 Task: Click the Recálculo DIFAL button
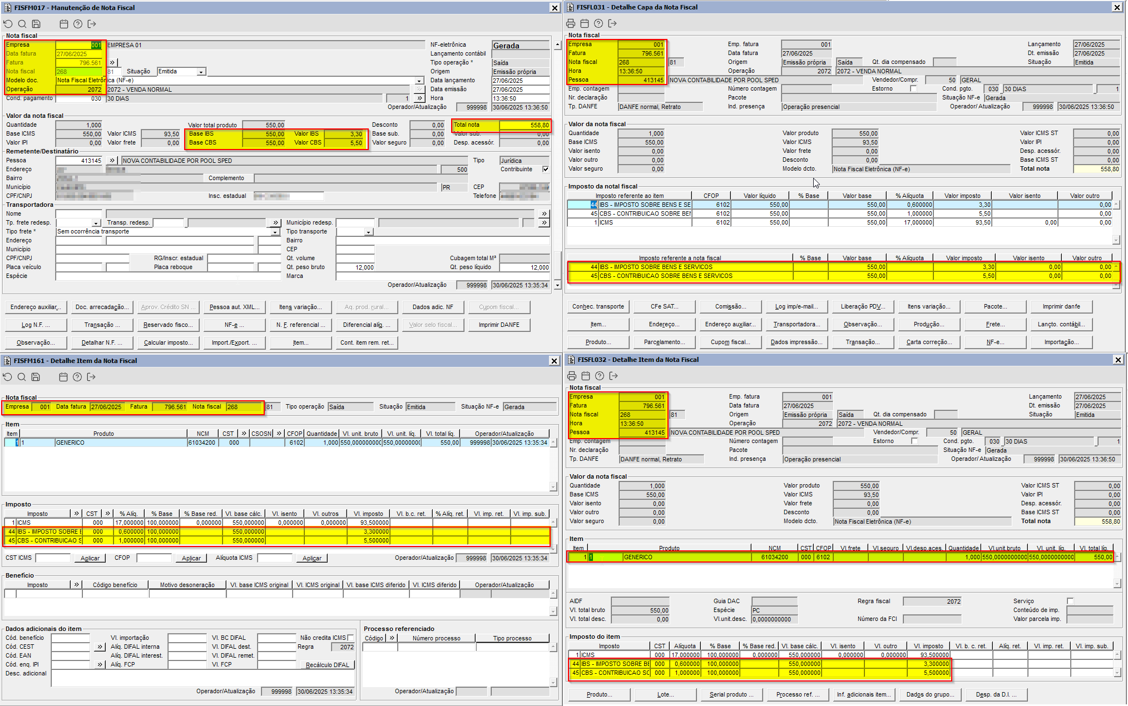[327, 665]
